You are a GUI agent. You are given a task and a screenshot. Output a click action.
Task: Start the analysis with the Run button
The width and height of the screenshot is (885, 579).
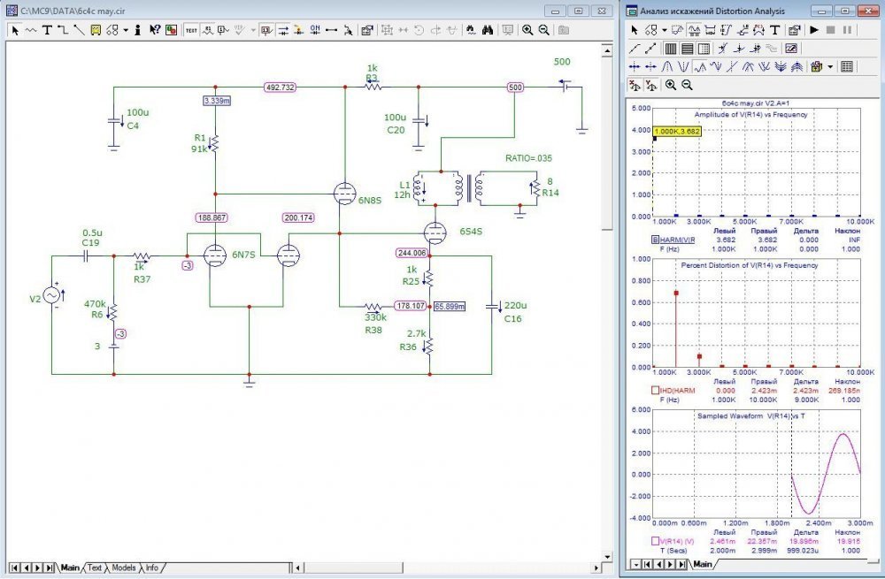814,30
